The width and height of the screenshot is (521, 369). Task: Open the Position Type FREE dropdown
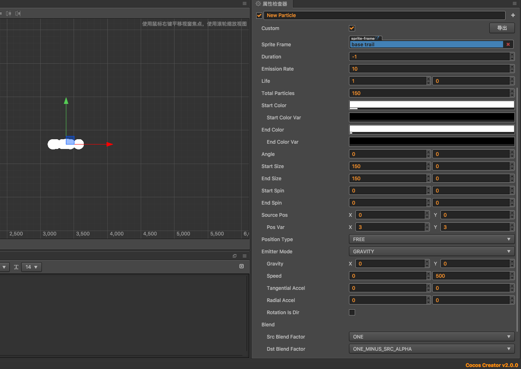[x=432, y=240]
